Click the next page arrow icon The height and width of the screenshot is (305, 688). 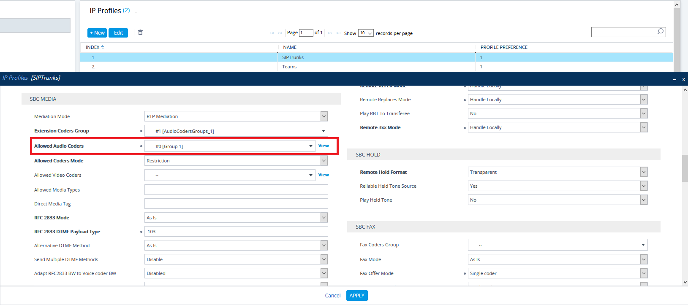click(330, 33)
